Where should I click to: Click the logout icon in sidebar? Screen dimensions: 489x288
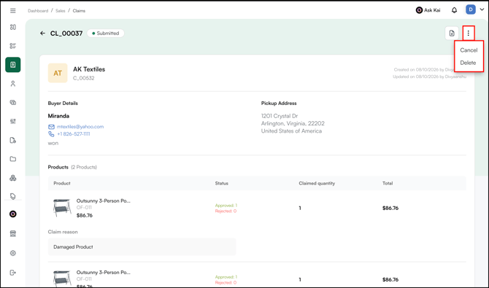coord(13,273)
